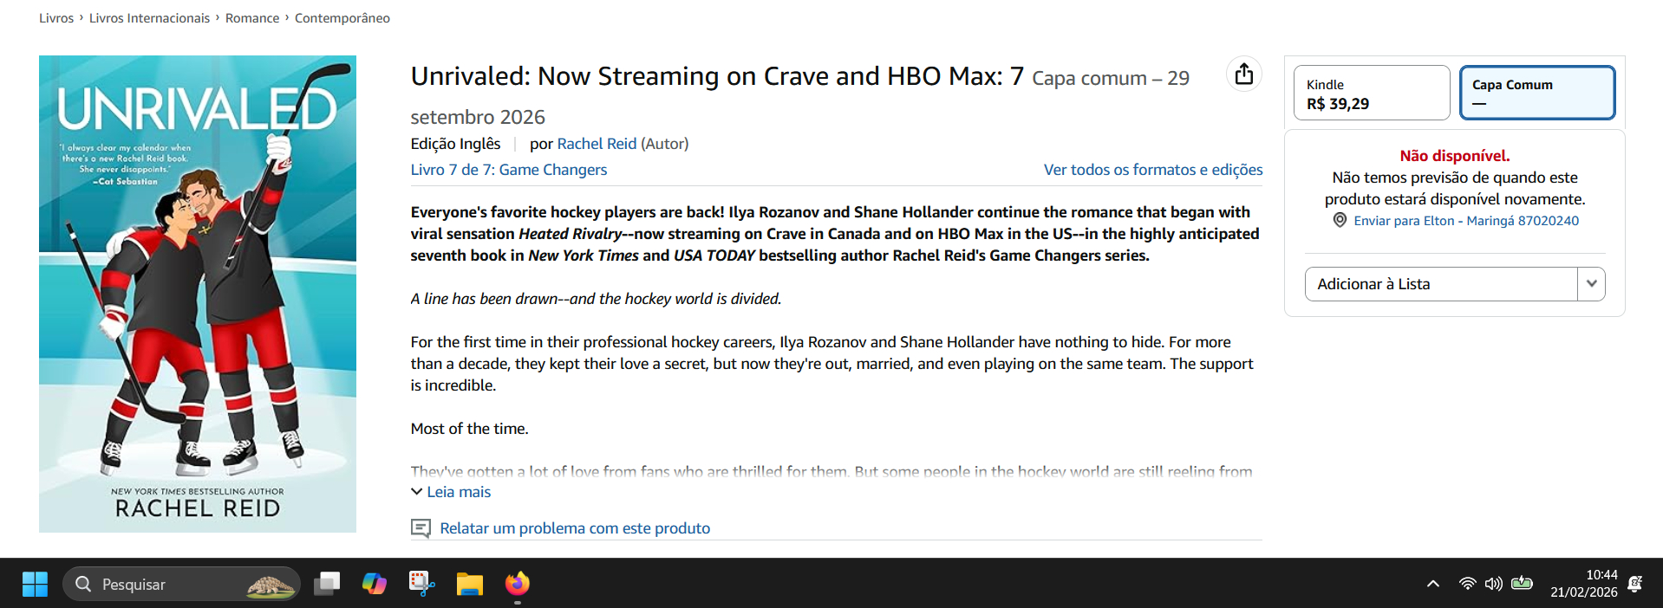Open Copilot from the taskbar
This screenshot has height=608, width=1663.
[375, 585]
